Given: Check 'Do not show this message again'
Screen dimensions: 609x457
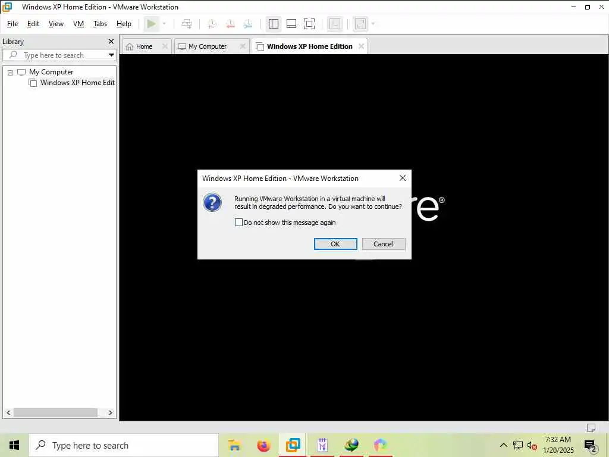Looking at the screenshot, I should (238, 223).
